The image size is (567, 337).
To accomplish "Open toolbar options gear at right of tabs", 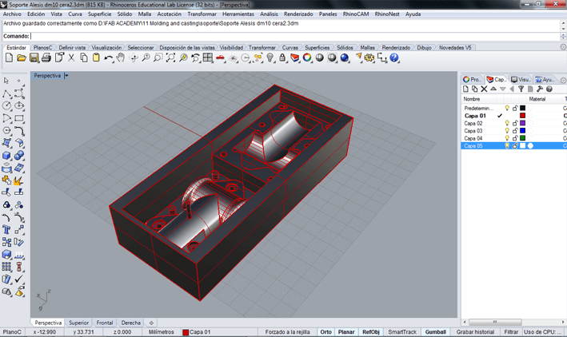I will pos(563,47).
